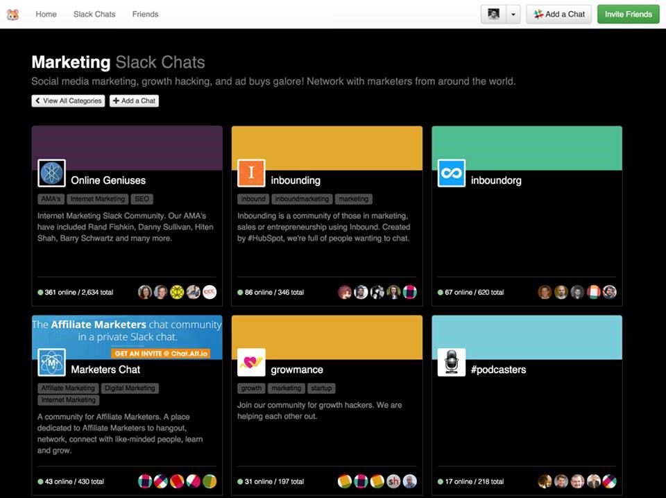Open the growmance heart logo
This screenshot has height=498, width=666.
click(x=251, y=363)
